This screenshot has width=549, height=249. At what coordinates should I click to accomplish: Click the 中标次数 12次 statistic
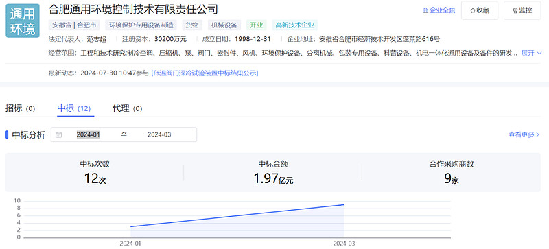point(95,172)
